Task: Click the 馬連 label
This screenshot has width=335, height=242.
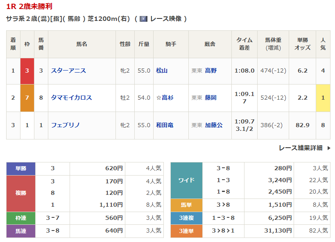Action: click(x=21, y=231)
